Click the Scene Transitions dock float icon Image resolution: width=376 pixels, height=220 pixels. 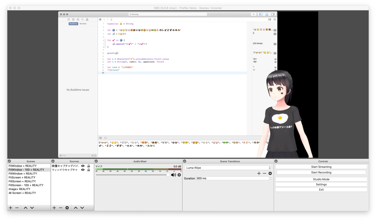pyautogui.click(x=185, y=161)
